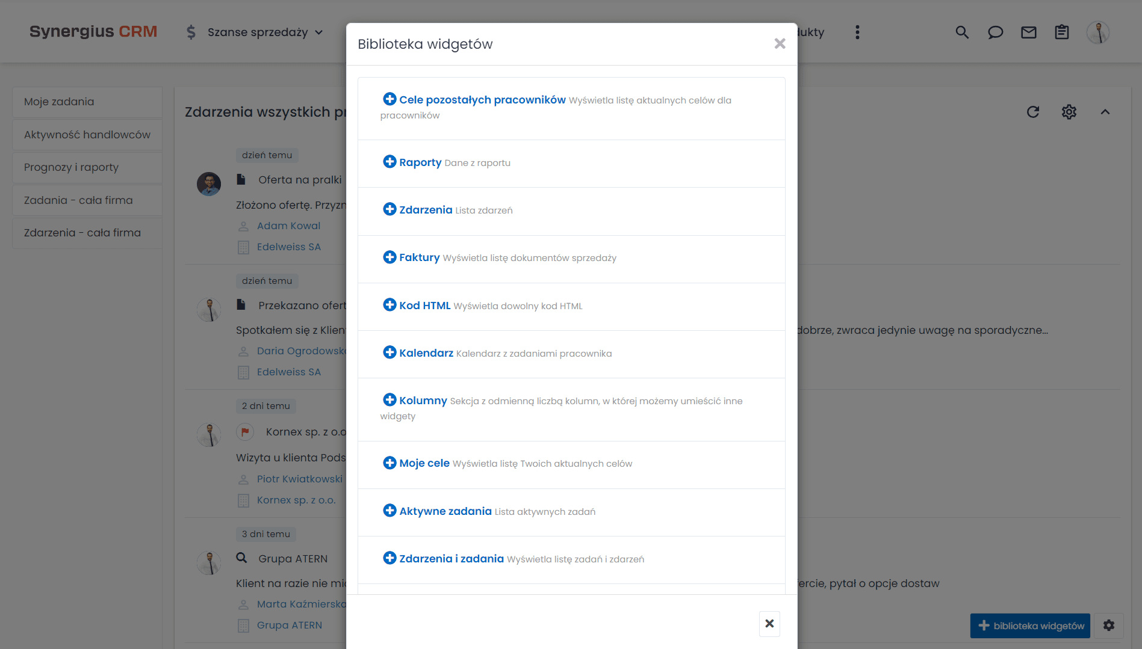Open events widget gear settings
The height and width of the screenshot is (649, 1142).
[1069, 112]
